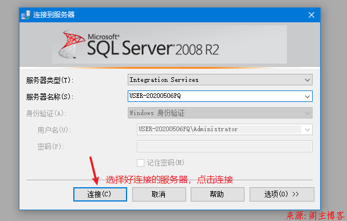Expand 选项(O) >> options

pyautogui.click(x=282, y=194)
